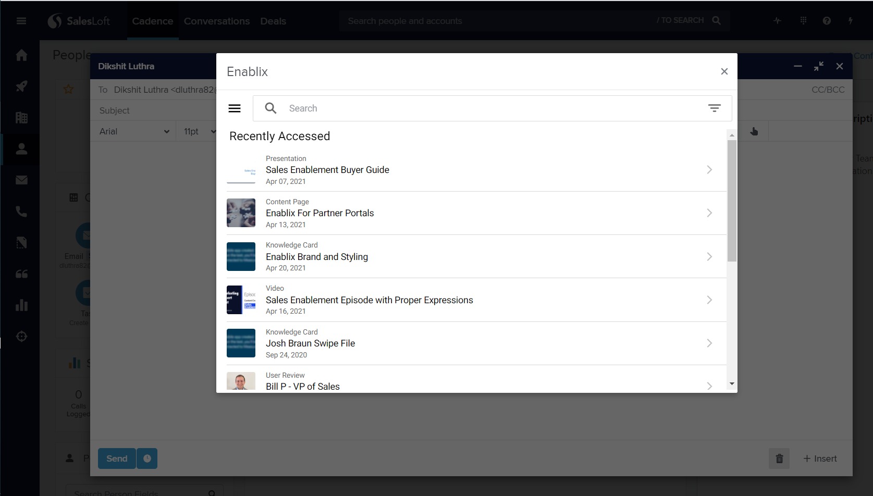Open the Accounts building icon in sidebar
Viewport: 873px width, 496px height.
click(21, 118)
